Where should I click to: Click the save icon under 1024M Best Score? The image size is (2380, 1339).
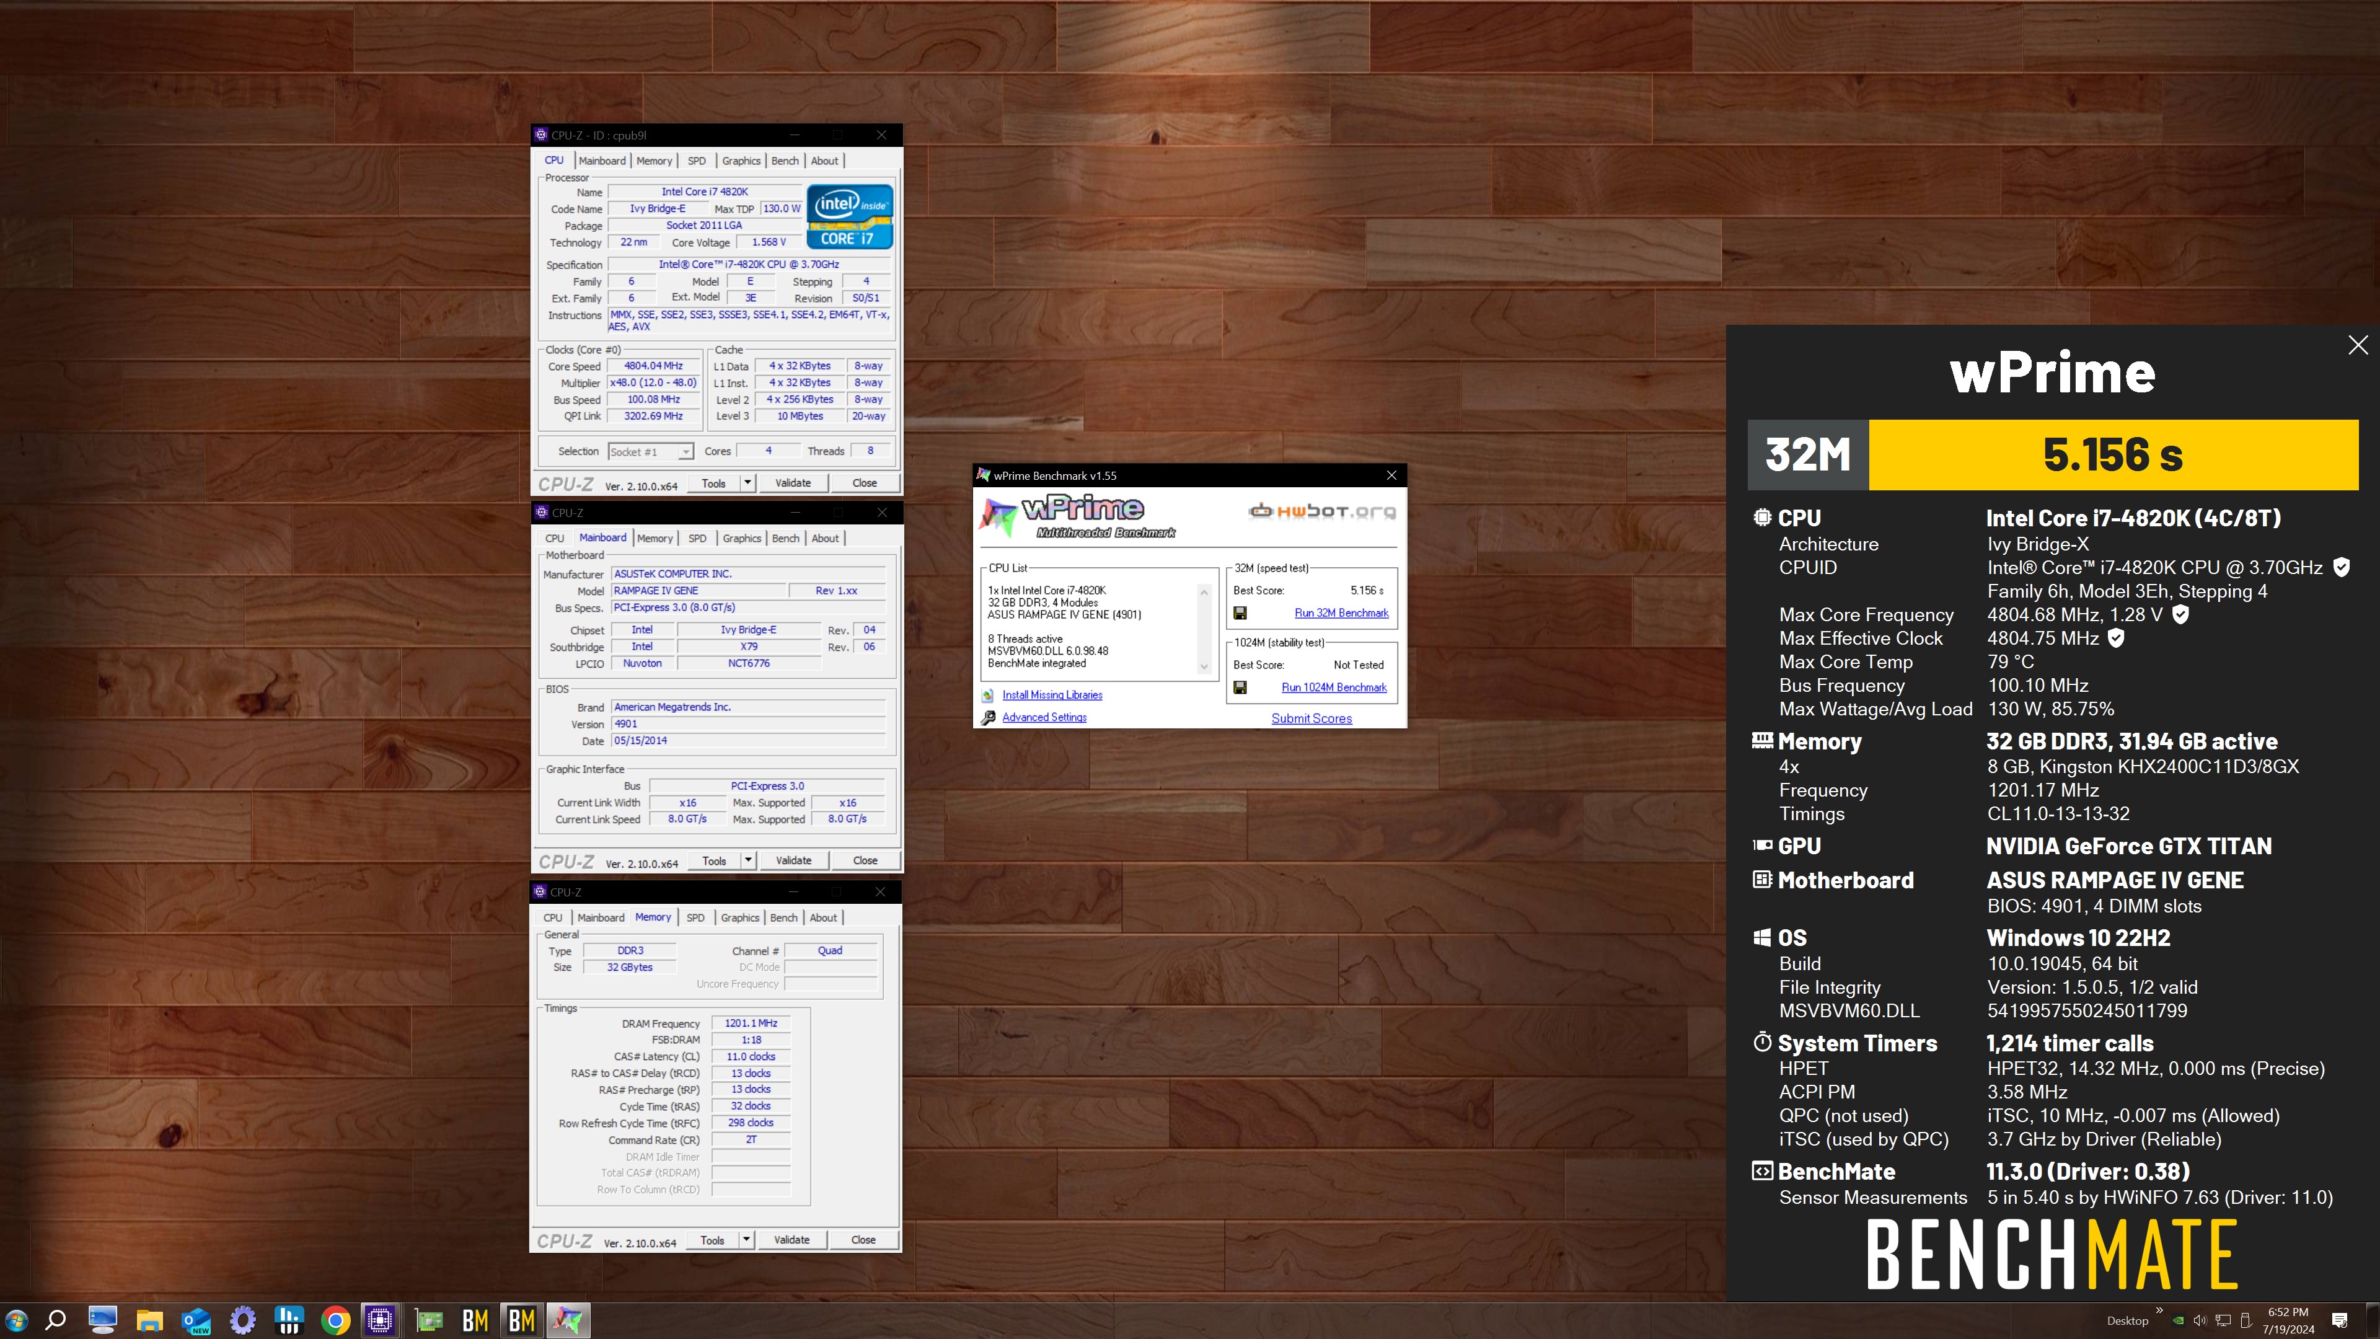pos(1240,687)
